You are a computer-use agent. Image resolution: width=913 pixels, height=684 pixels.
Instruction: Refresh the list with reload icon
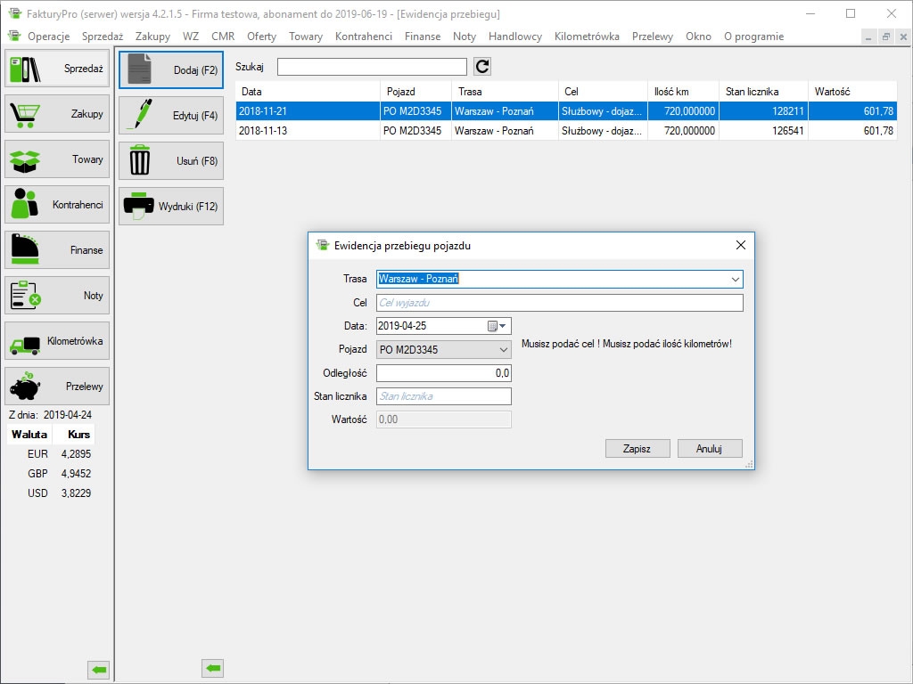coord(482,67)
